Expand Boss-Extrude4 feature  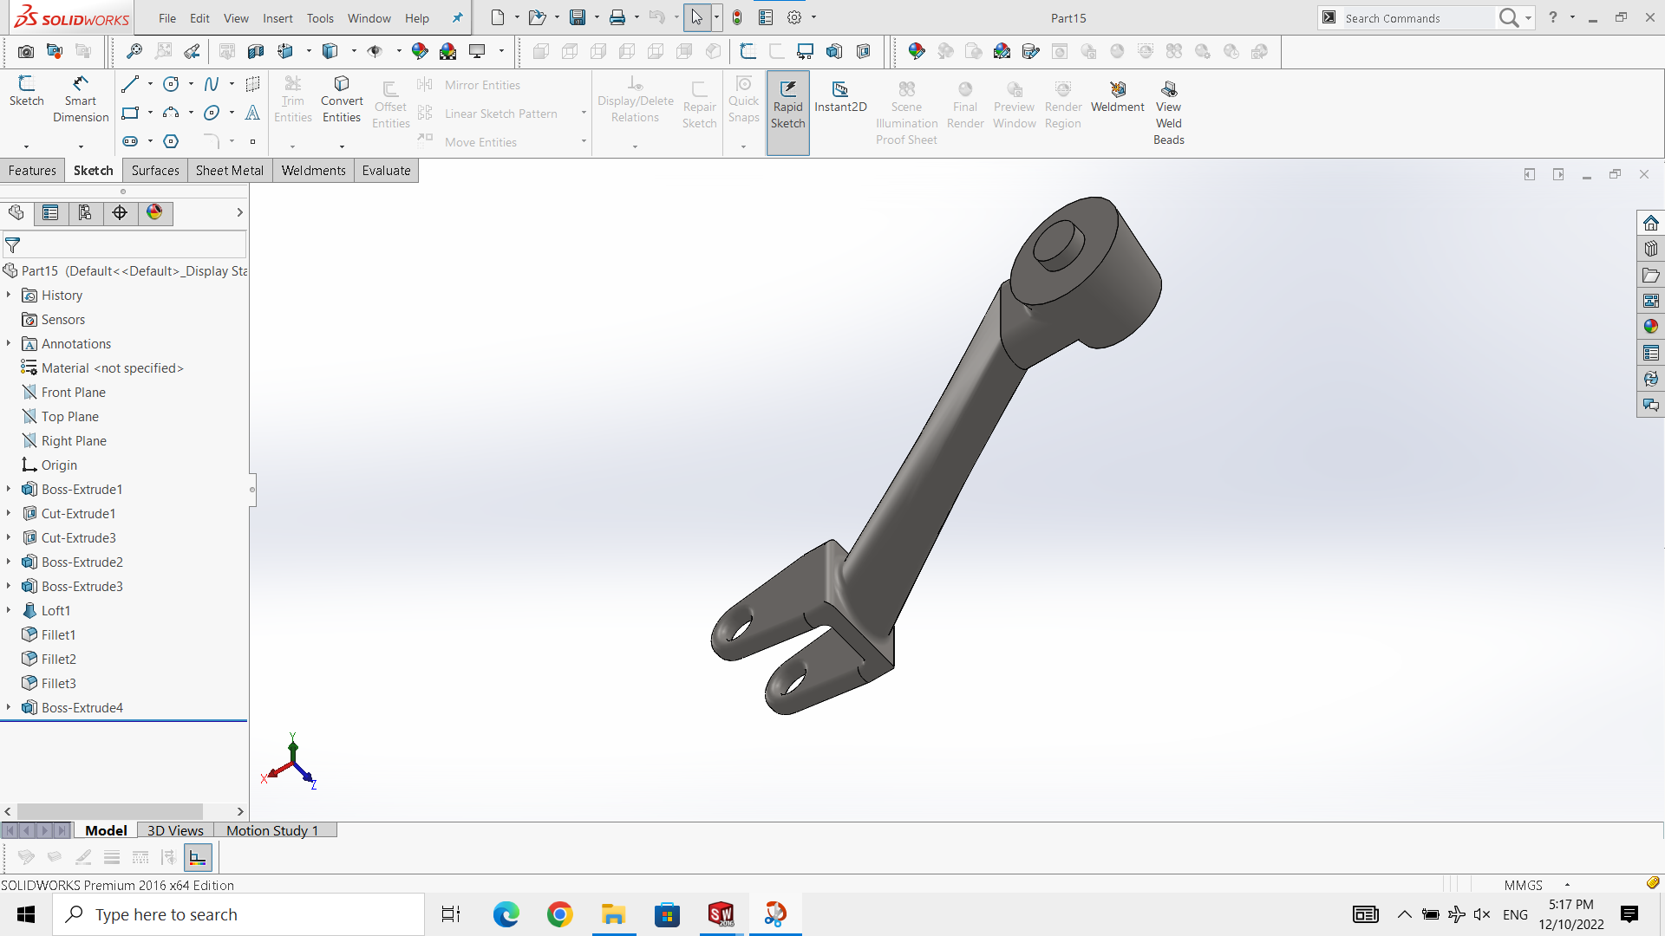9,707
